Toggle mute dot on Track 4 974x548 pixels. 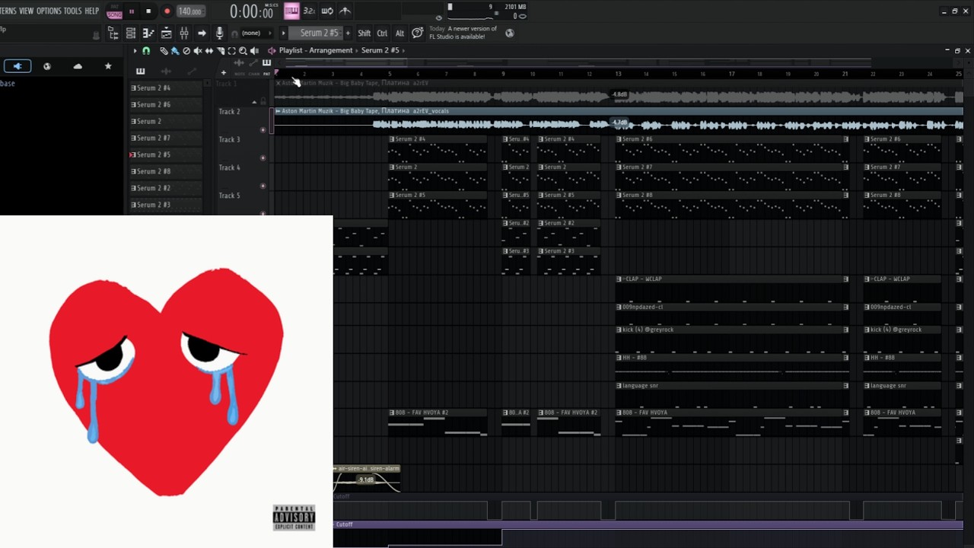click(263, 186)
